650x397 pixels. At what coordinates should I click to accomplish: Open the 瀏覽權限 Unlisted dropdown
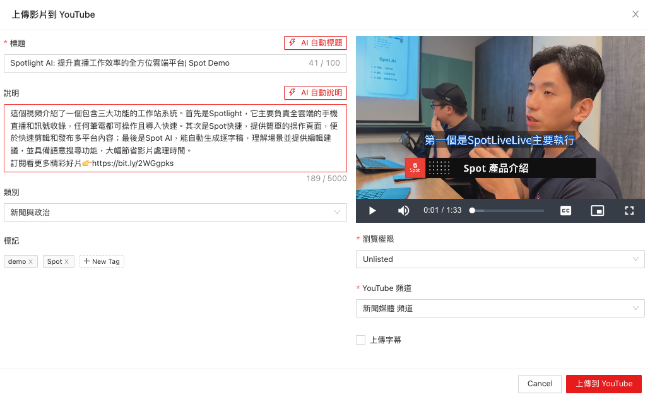500,259
